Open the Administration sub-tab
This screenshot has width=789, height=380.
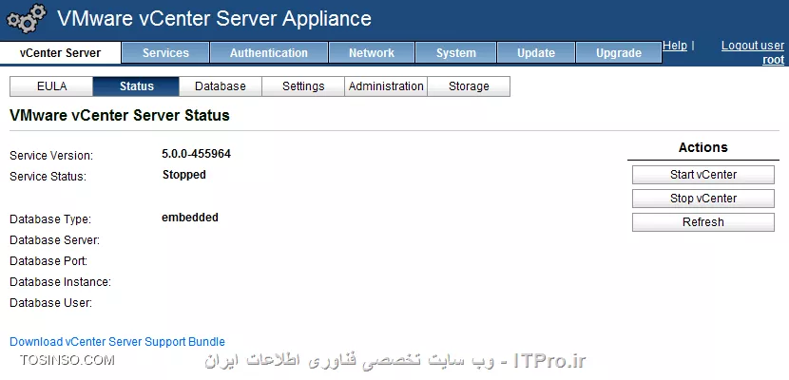click(x=386, y=86)
